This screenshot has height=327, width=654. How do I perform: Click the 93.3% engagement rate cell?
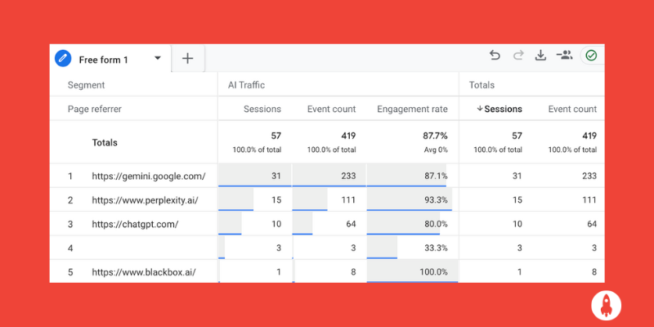click(436, 200)
